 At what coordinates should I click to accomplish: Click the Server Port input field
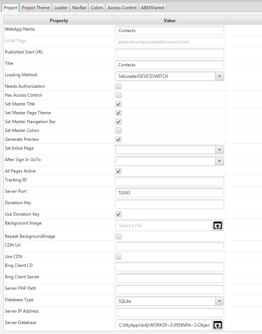pos(170,192)
